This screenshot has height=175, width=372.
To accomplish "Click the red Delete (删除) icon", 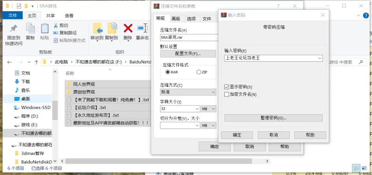I will click(128, 28).
